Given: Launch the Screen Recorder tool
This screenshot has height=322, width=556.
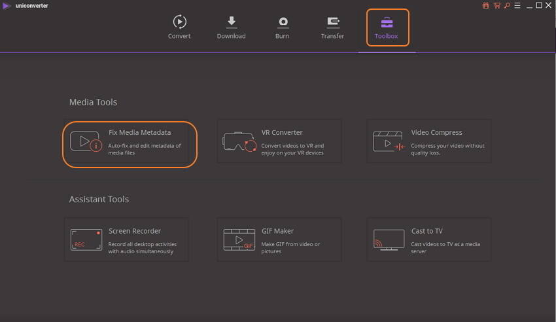Looking at the screenshot, I should pyautogui.click(x=127, y=240).
